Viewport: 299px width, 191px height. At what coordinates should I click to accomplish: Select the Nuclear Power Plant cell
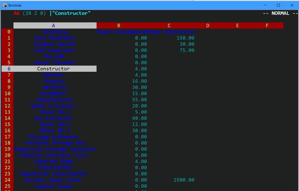(53, 180)
